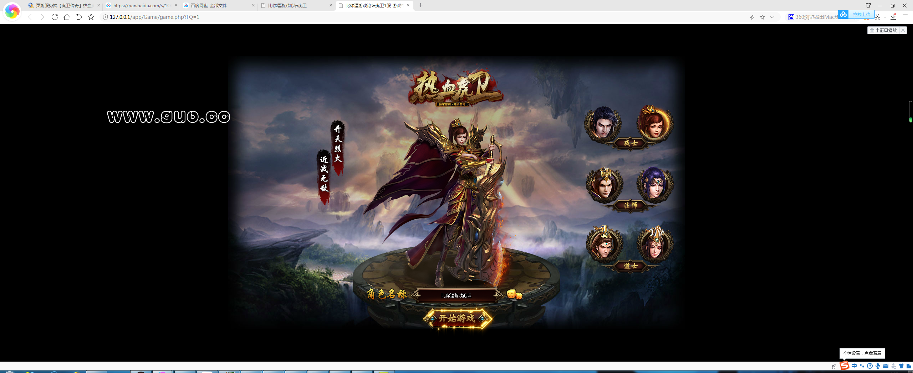The width and height of the screenshot is (913, 373).
Task: Open Sogou toolbox grid icon
Action: point(909,366)
